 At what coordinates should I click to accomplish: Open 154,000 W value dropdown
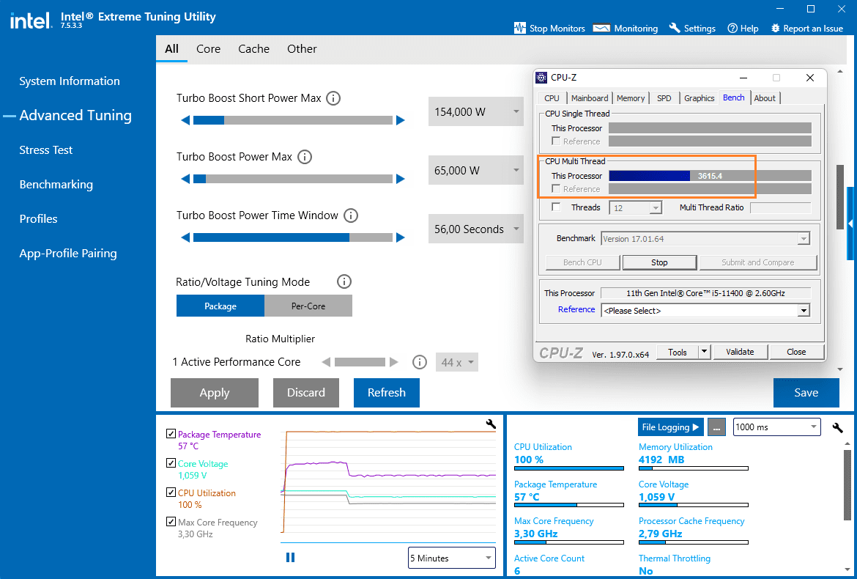475,111
